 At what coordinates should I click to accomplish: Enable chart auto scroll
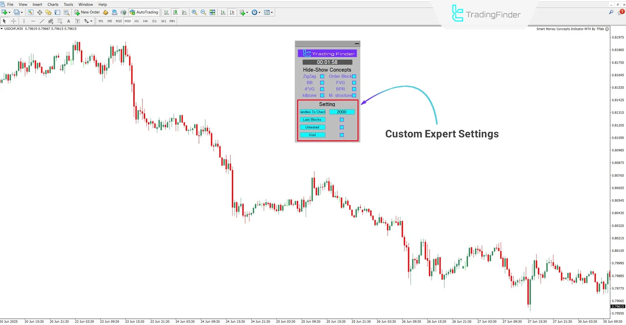(223, 12)
